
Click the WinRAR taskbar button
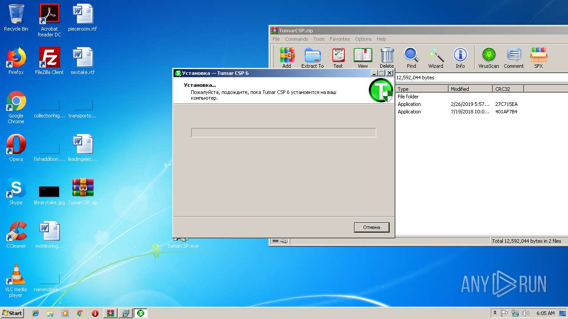[x=110, y=313]
